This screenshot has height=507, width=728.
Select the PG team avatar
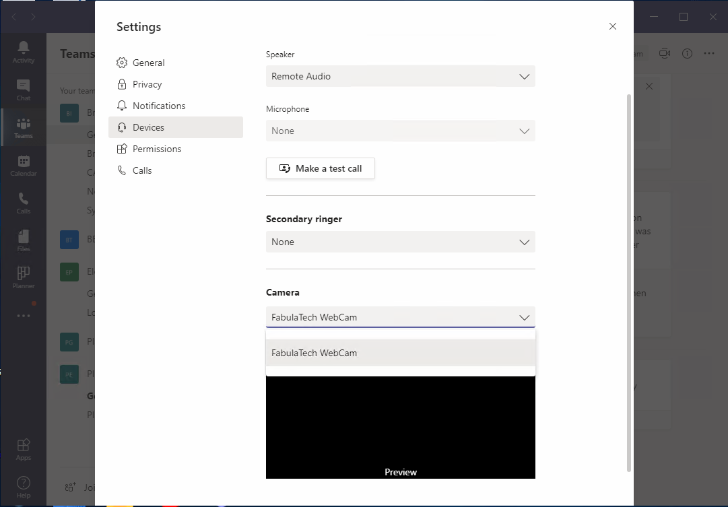(69, 342)
